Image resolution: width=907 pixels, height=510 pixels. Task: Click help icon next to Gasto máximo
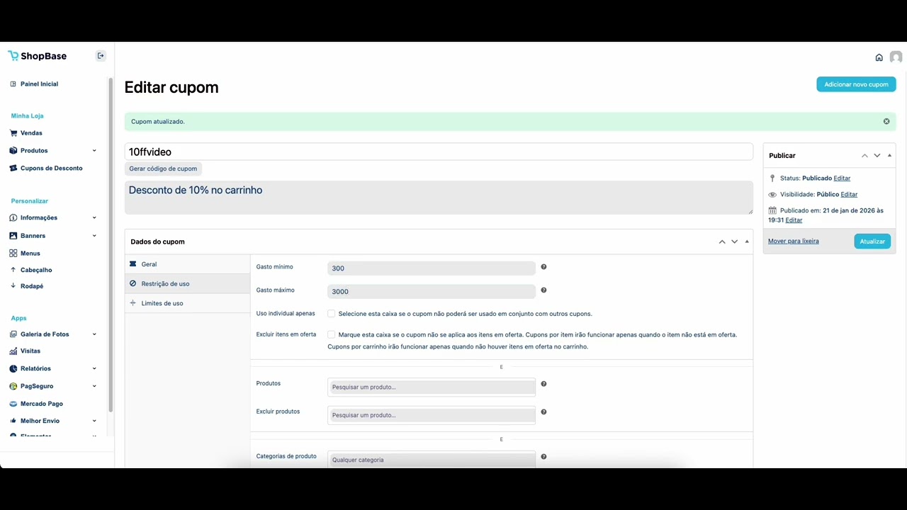pyautogui.click(x=543, y=290)
